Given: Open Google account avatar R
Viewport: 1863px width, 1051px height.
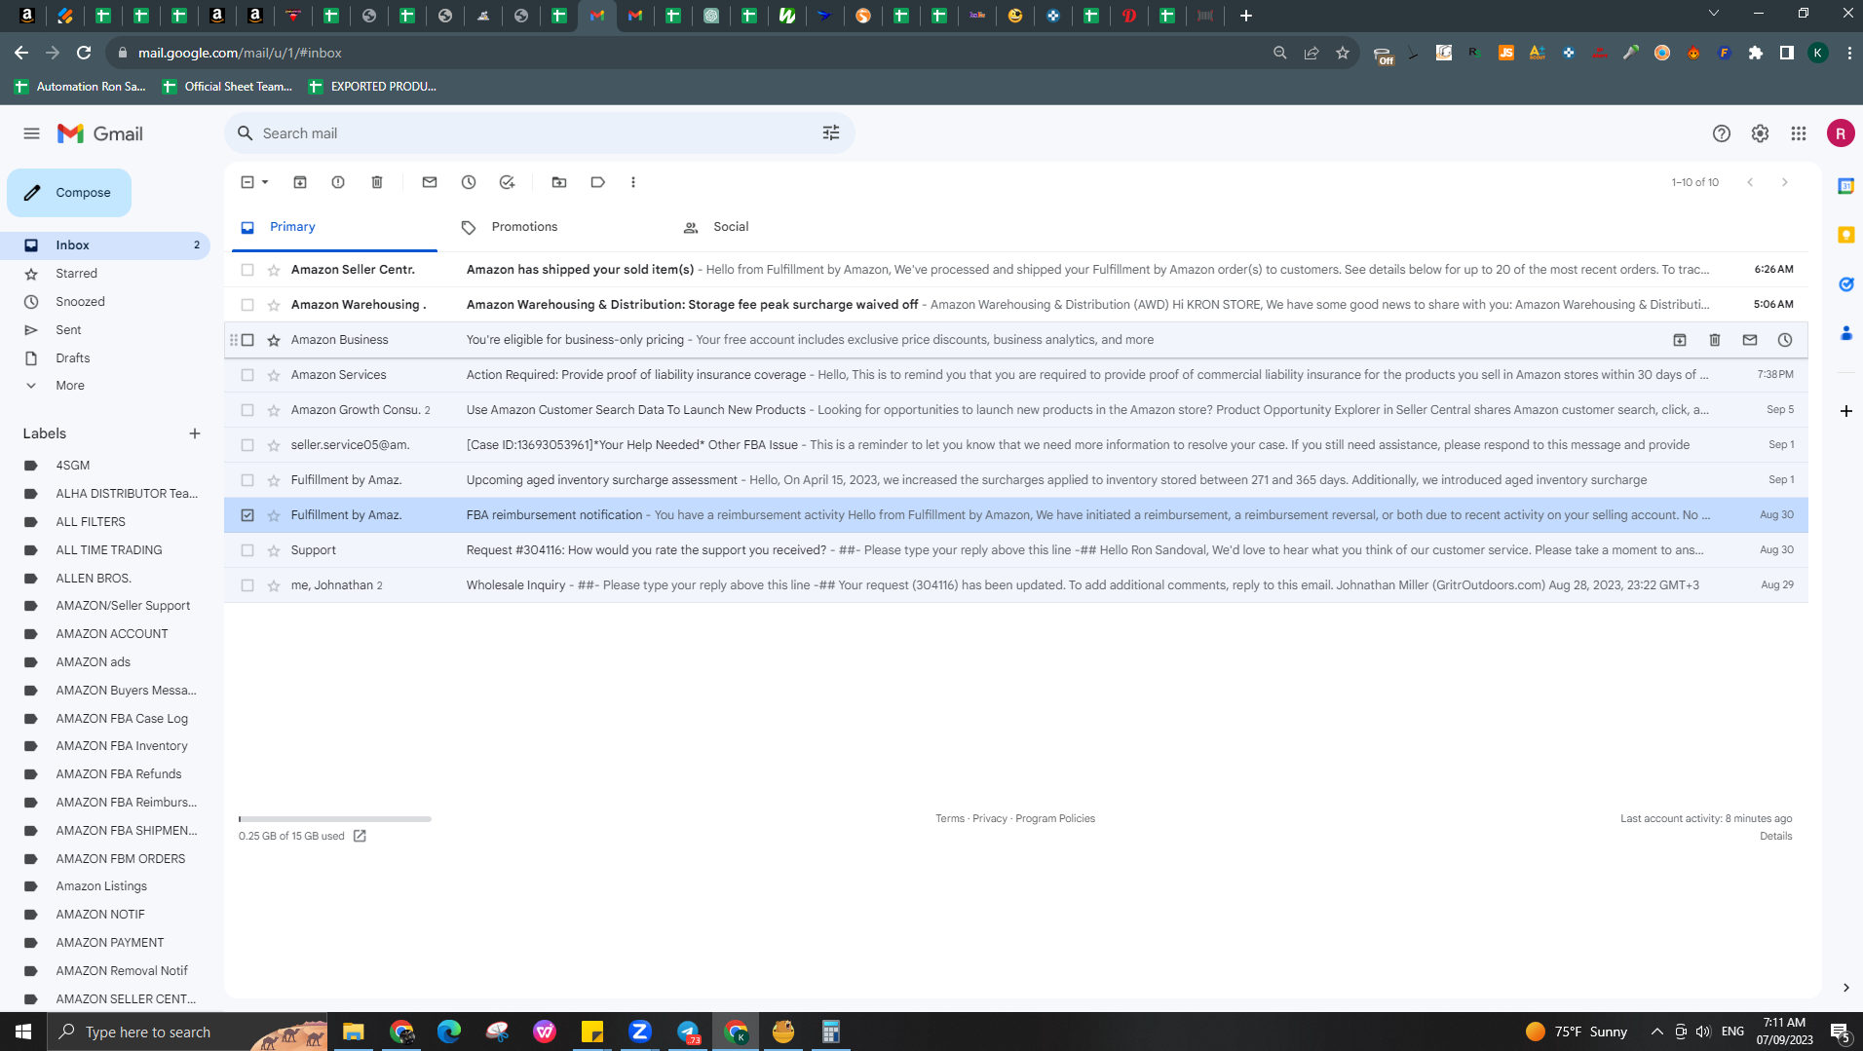Looking at the screenshot, I should click(1841, 133).
